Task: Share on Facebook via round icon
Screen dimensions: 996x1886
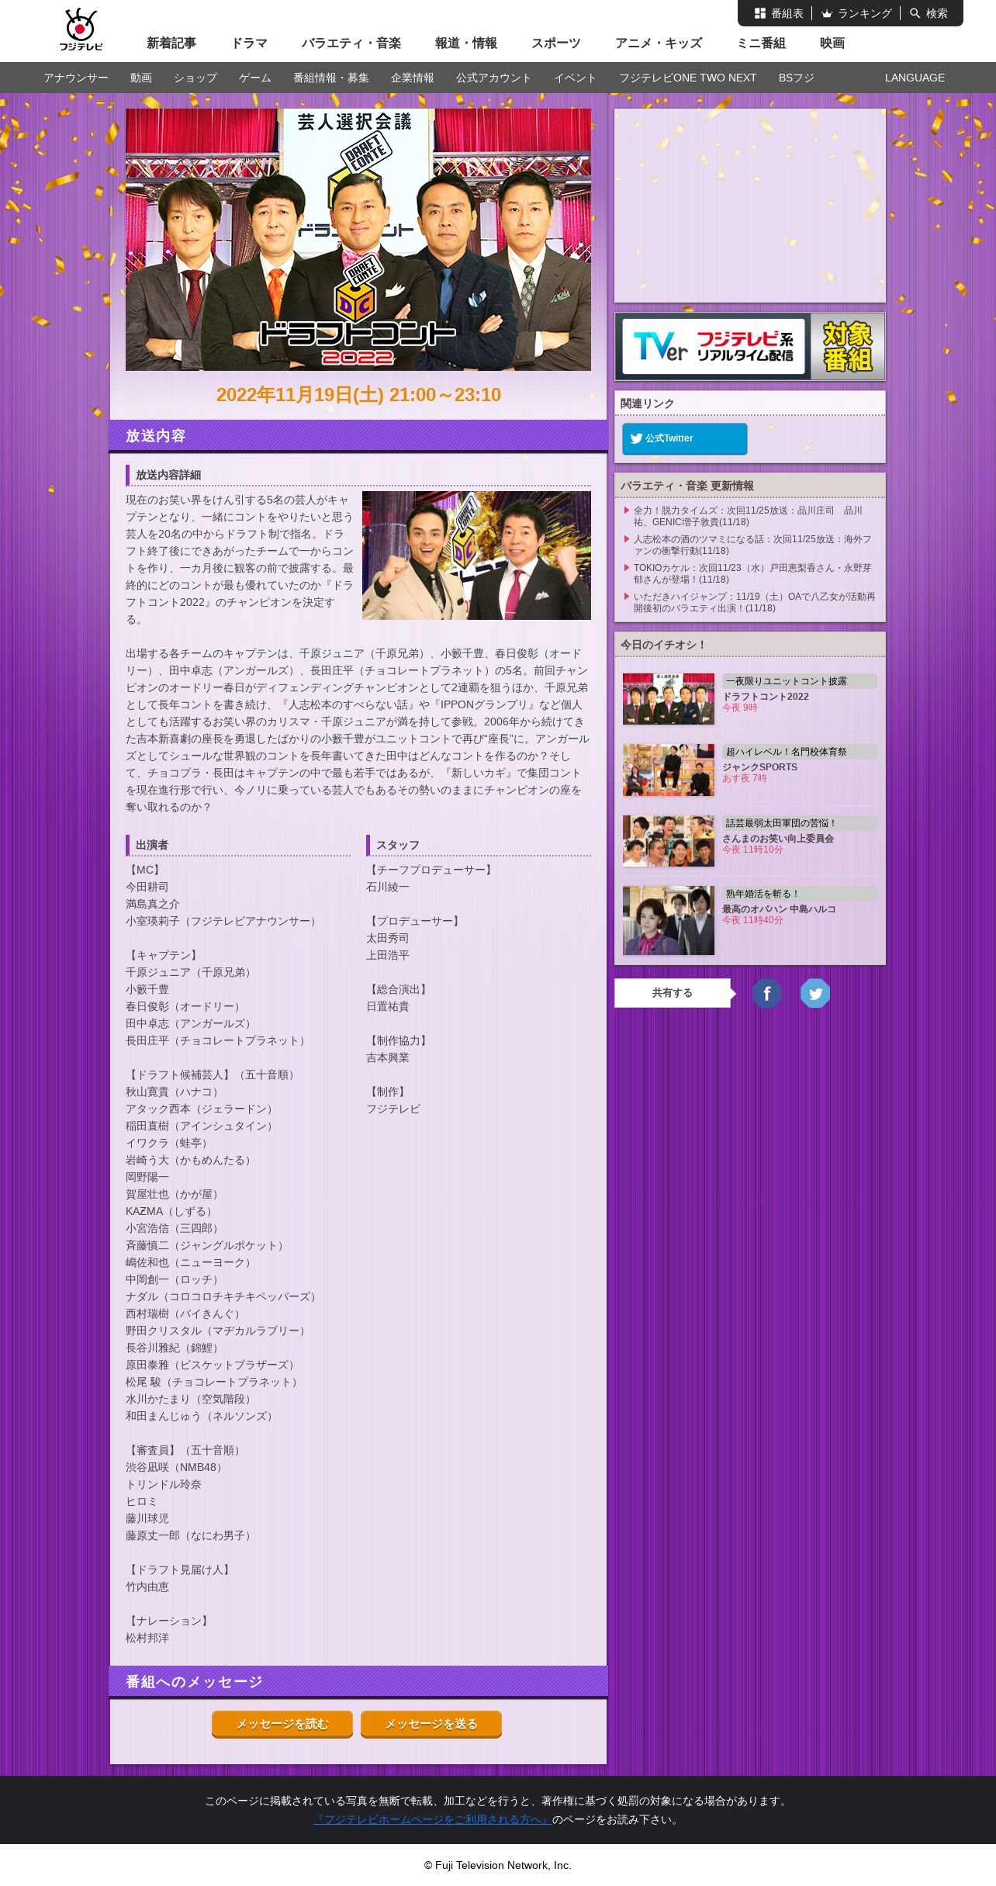Action: point(766,993)
